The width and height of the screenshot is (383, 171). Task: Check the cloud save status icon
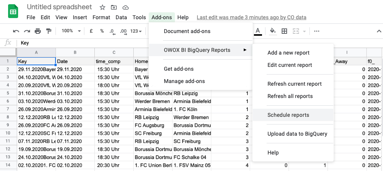click(126, 7)
